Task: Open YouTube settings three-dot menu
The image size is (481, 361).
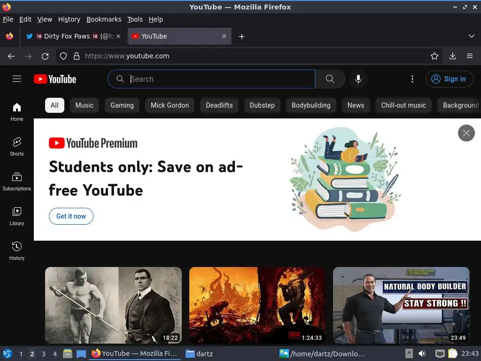Action: tap(412, 79)
